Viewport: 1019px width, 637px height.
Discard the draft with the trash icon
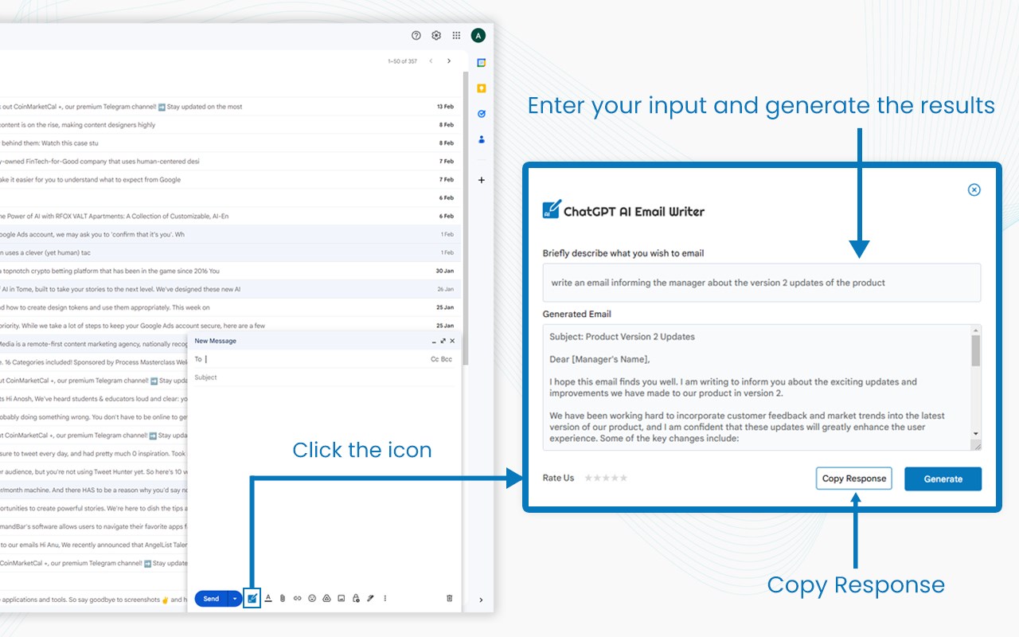click(449, 598)
